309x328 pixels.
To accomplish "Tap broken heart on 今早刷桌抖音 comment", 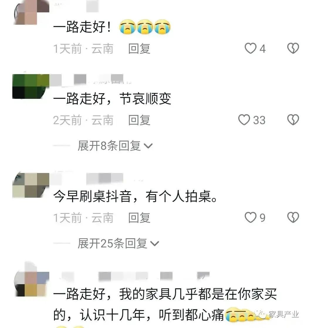I will 293,217.
